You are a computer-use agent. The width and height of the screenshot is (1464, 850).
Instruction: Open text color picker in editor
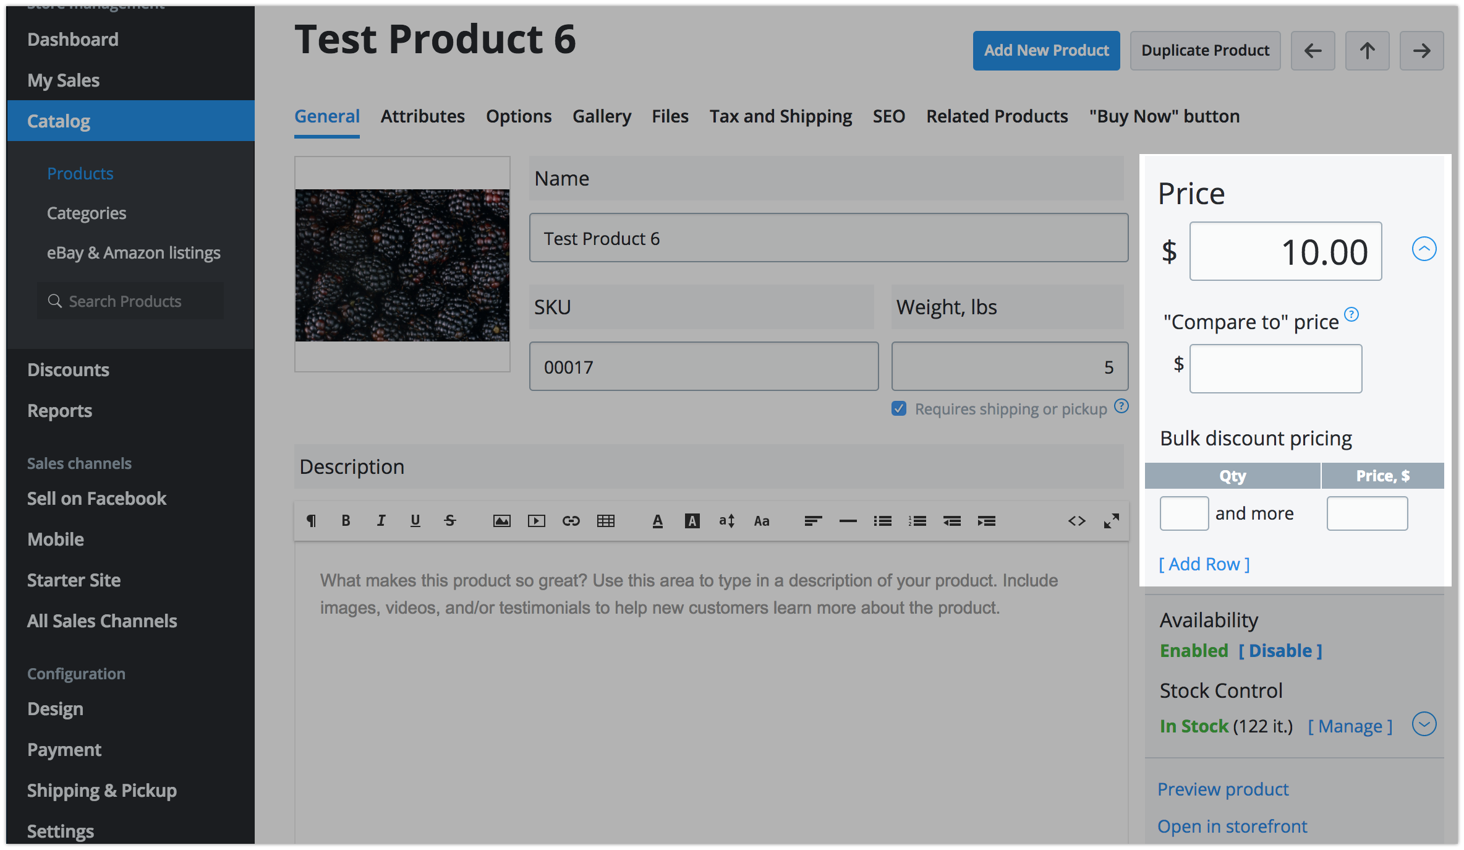point(658,521)
